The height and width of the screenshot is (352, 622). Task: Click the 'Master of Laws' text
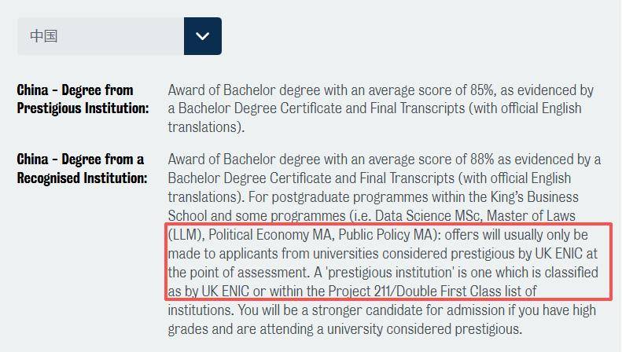pyautogui.click(x=531, y=216)
